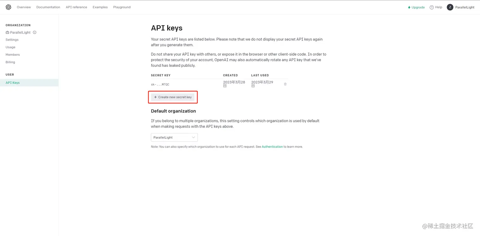The height and width of the screenshot is (236, 480).
Task: Open Settings in the sidebar
Action: coord(12,40)
